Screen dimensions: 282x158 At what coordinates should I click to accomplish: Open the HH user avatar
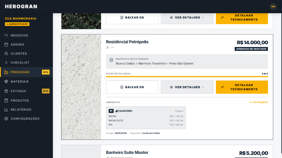273,7
